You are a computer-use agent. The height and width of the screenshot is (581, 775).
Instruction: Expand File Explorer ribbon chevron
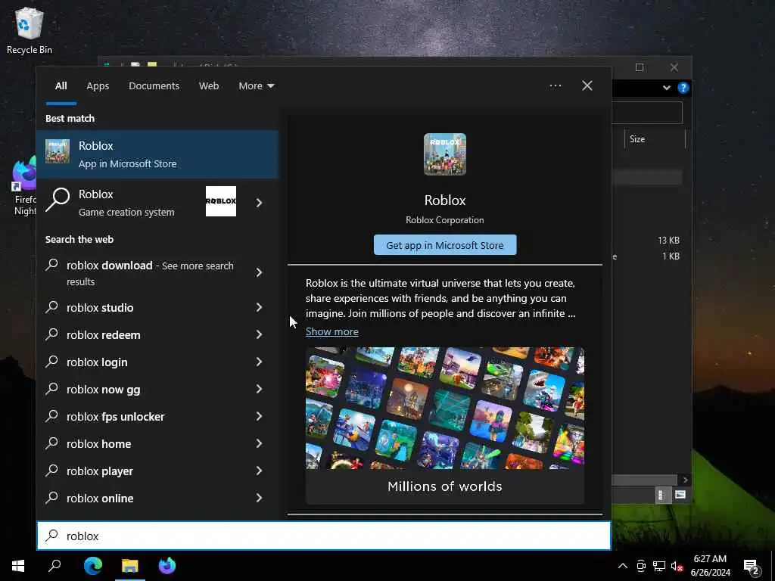[x=666, y=88]
